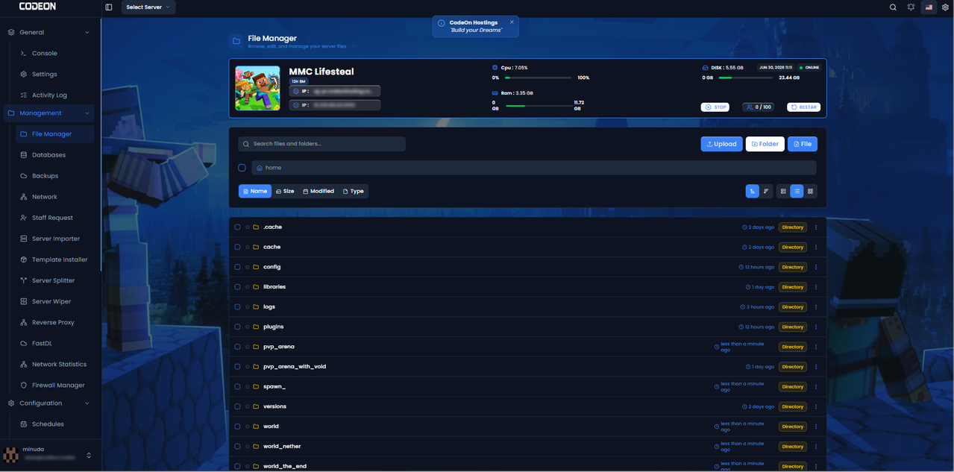This screenshot has width=954, height=472.
Task: Open three-dot menu for pvp_arena folder
Action: pyautogui.click(x=816, y=347)
